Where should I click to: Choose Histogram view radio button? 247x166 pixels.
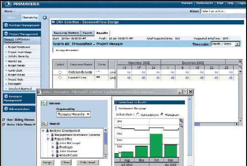pyautogui.click(x=162, y=114)
